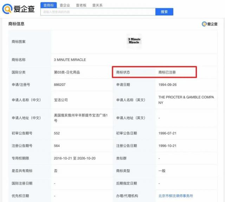The width and height of the screenshot is (225, 202).
Task: Click the trademark name 3 MINUTE MIRACLE
Action: tap(70, 60)
